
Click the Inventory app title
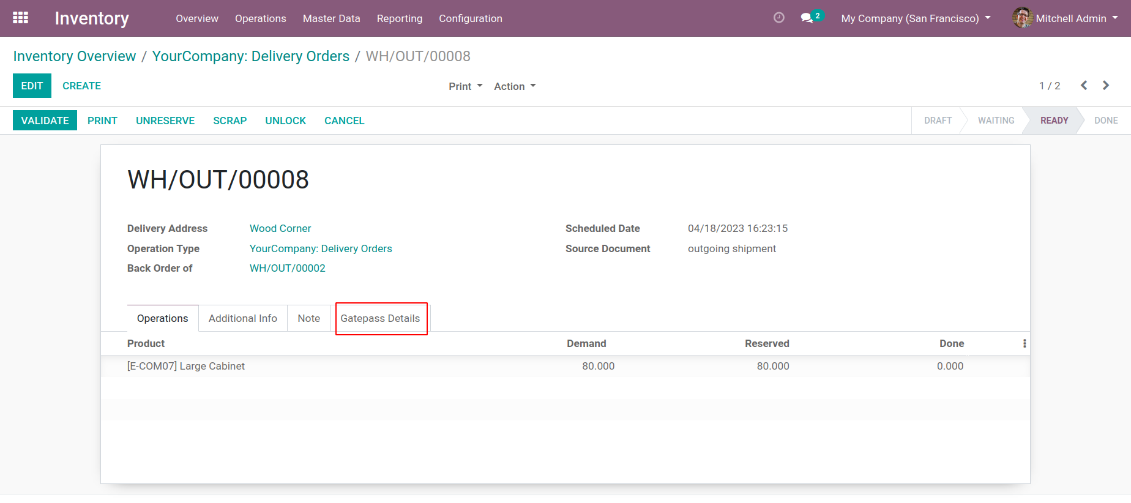pyautogui.click(x=92, y=18)
